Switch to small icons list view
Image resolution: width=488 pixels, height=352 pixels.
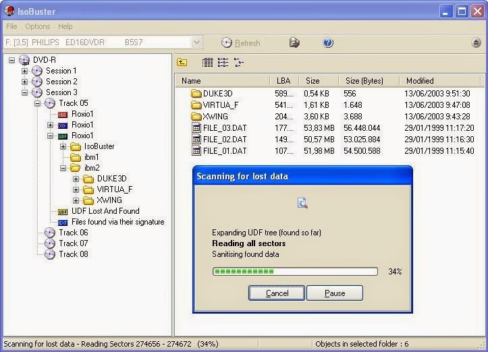(x=223, y=63)
